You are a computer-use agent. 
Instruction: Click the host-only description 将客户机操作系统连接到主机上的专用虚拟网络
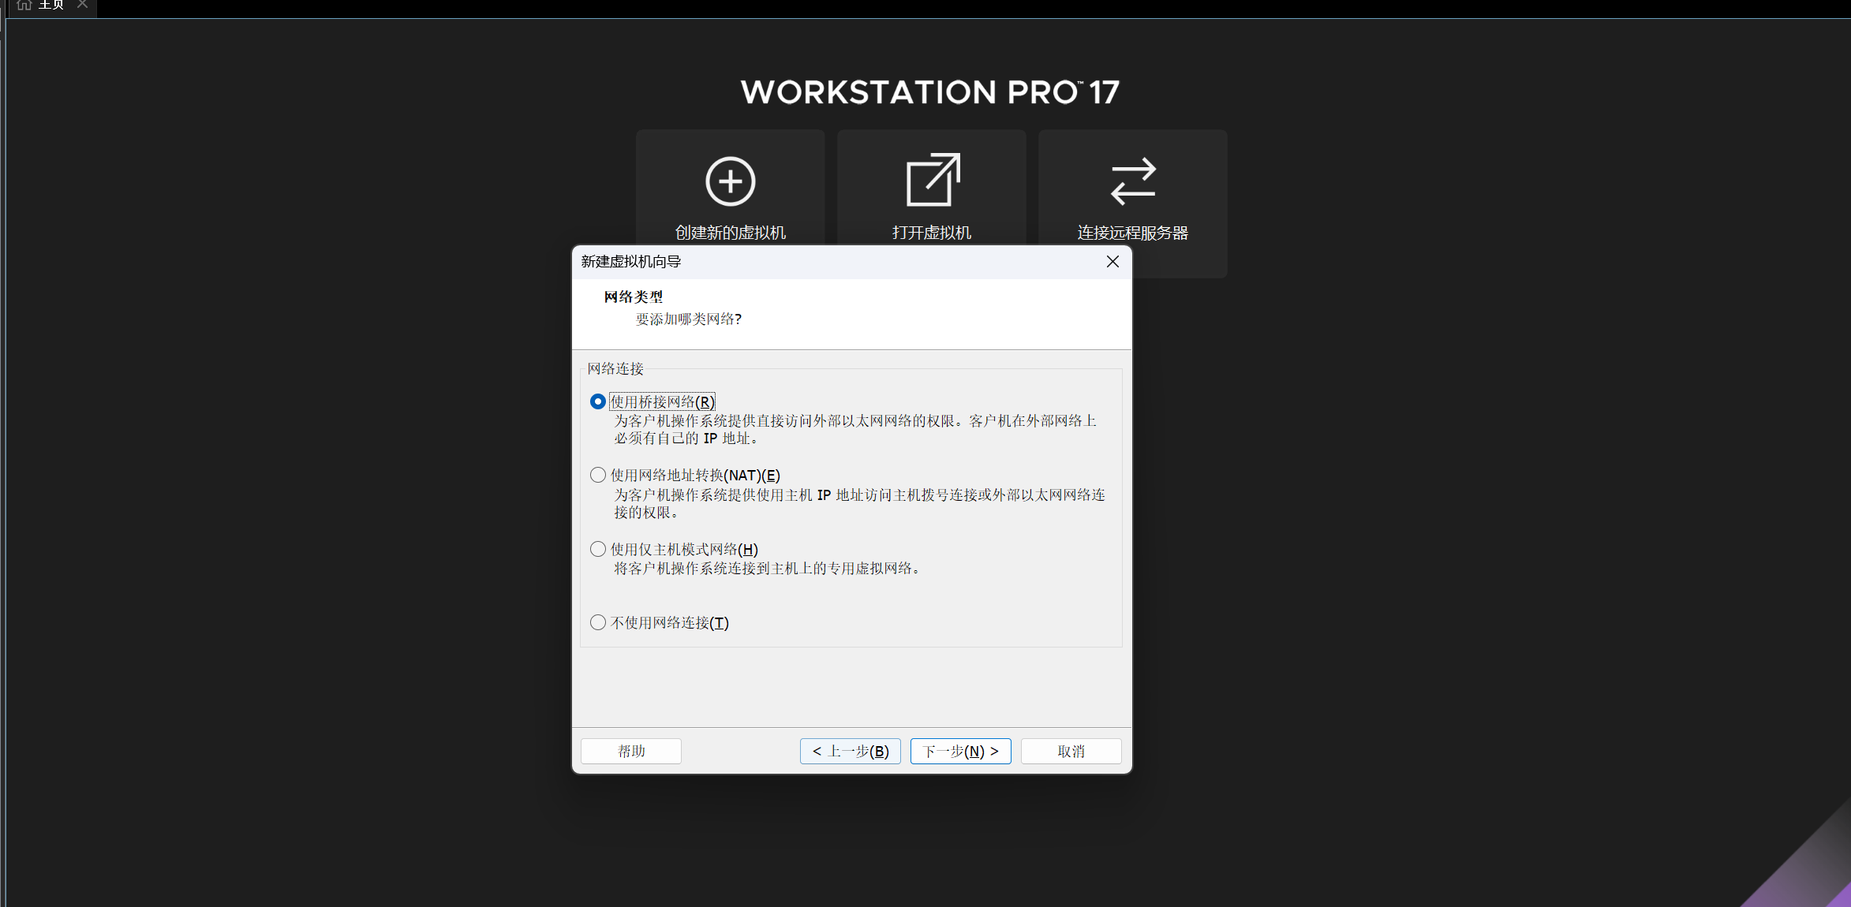[767, 568]
